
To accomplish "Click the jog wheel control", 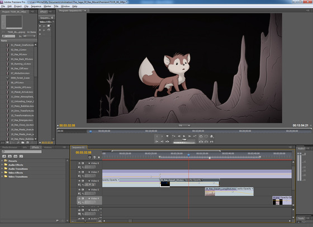I will click(x=184, y=143).
